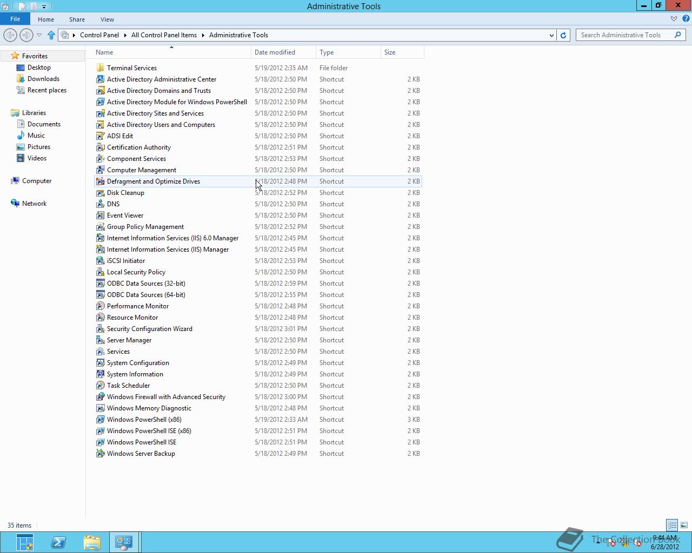The height and width of the screenshot is (553, 692).
Task: Sort by Date modified column header
Action: tap(284, 52)
